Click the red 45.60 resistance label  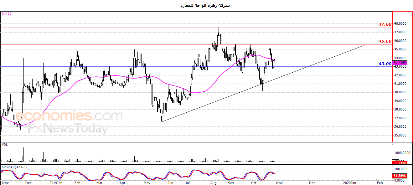pyautogui.click(x=385, y=41)
